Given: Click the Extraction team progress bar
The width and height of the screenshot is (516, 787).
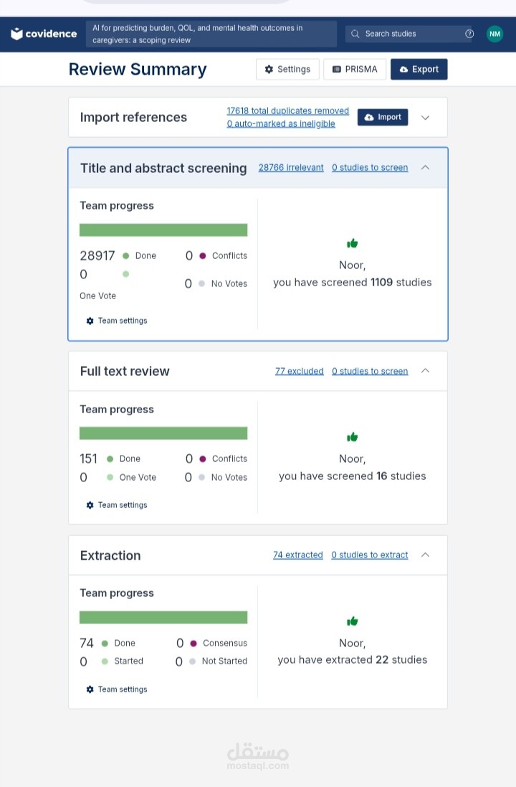Looking at the screenshot, I should coord(163,617).
